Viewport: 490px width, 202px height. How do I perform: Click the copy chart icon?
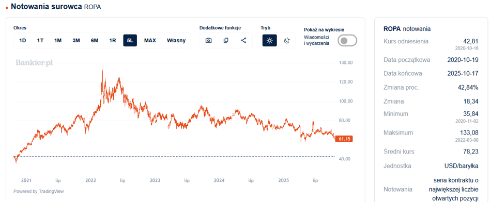pos(226,41)
